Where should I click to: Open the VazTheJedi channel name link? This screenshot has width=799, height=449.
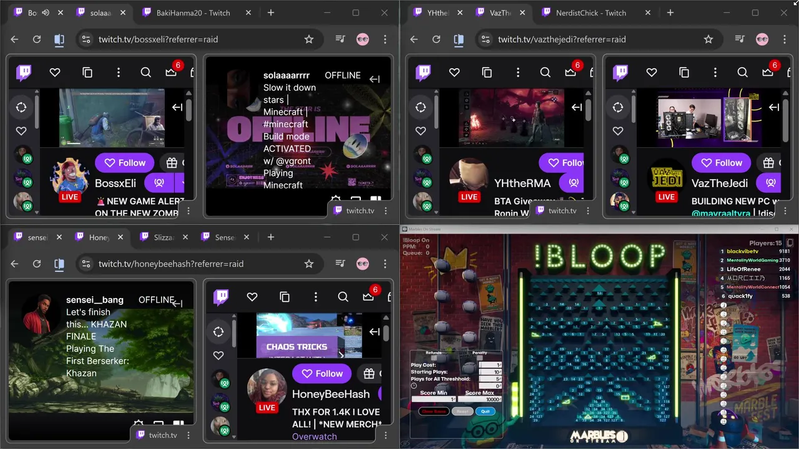720,183
